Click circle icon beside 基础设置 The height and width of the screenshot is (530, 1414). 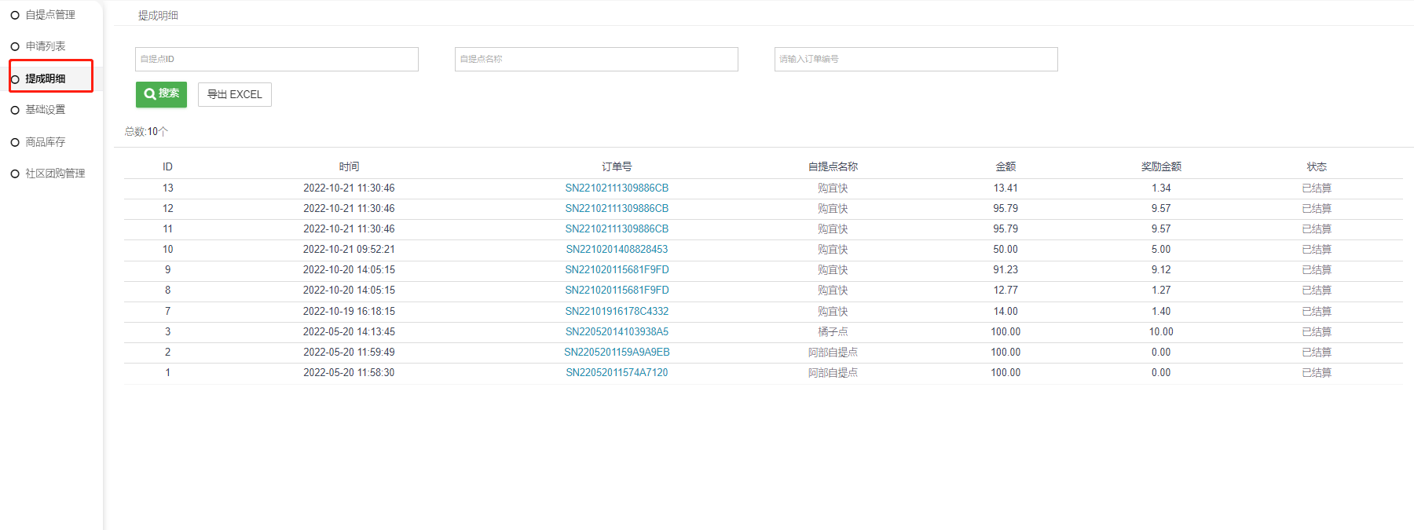(15, 110)
